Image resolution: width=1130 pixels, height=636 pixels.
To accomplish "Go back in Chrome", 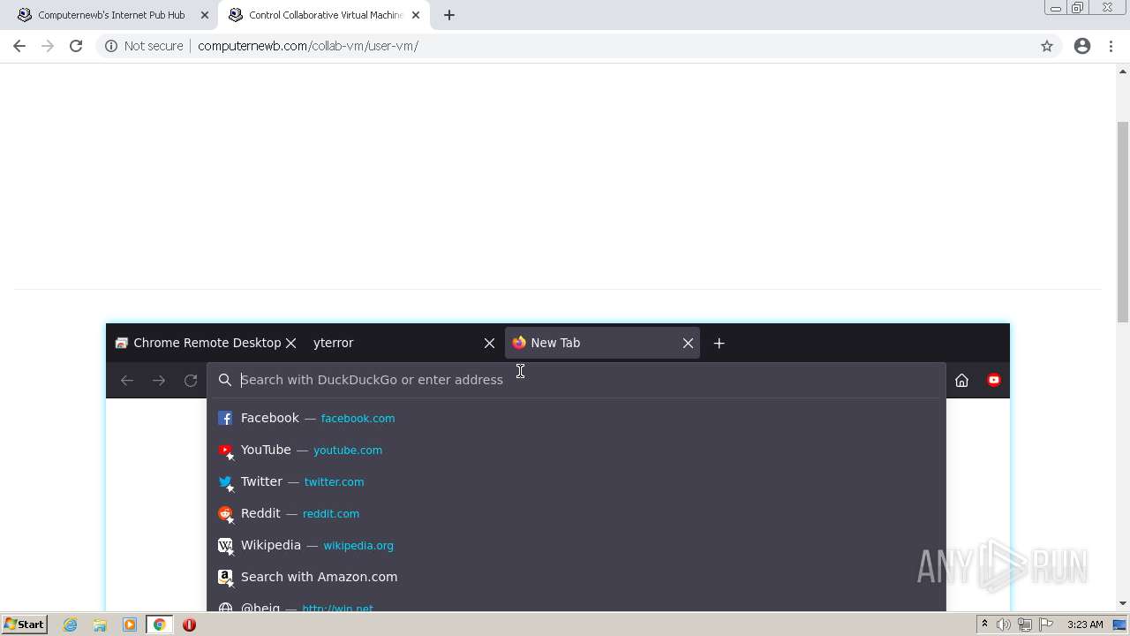I will [x=19, y=46].
